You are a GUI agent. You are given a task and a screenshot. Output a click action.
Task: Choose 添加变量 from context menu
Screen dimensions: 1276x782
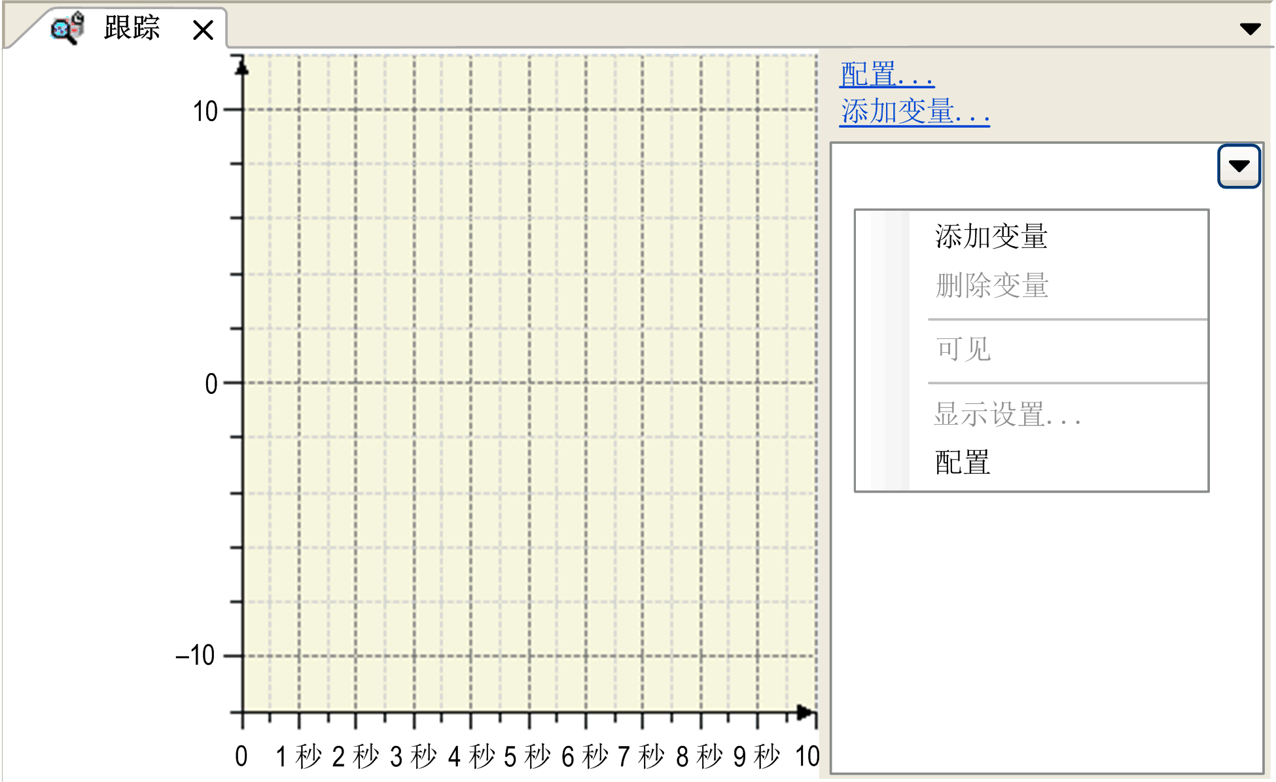(x=991, y=236)
